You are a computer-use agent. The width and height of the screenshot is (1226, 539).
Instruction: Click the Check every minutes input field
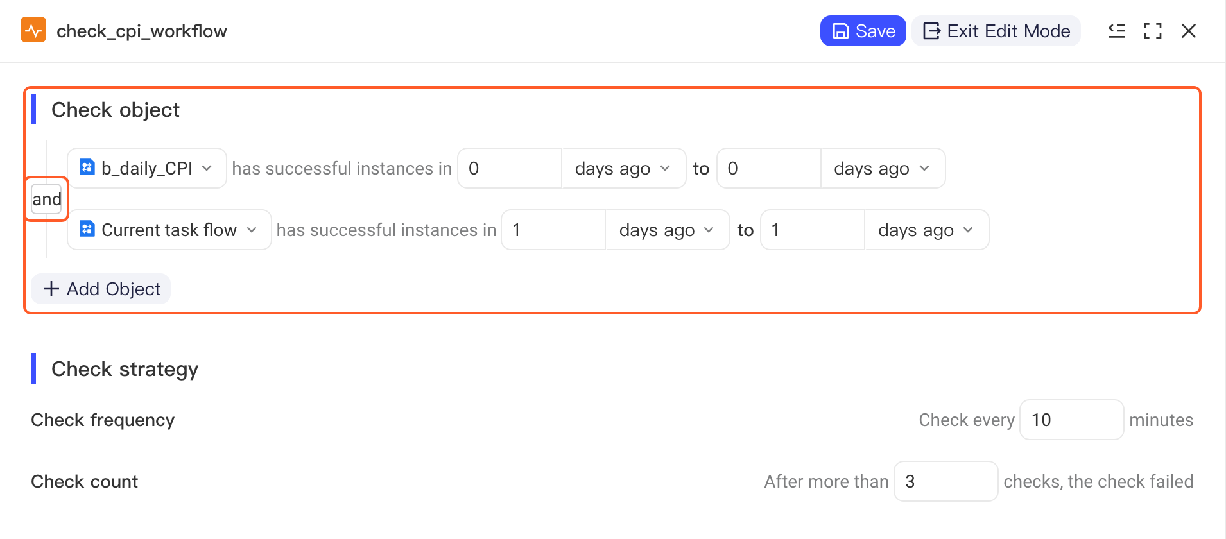coord(1072,420)
